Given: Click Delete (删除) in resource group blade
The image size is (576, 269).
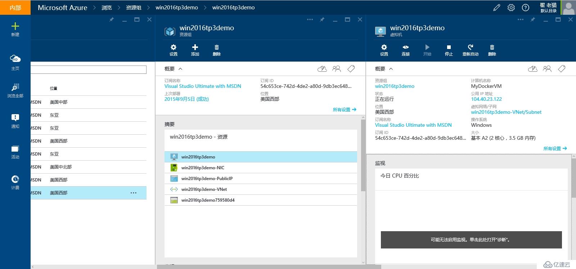Looking at the screenshot, I should pyautogui.click(x=217, y=50).
